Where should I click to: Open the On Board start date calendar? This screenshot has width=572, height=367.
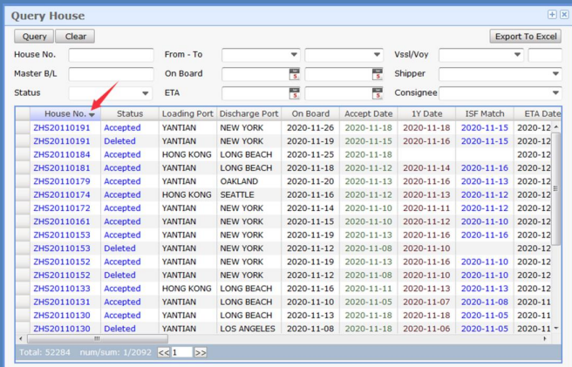pos(295,74)
